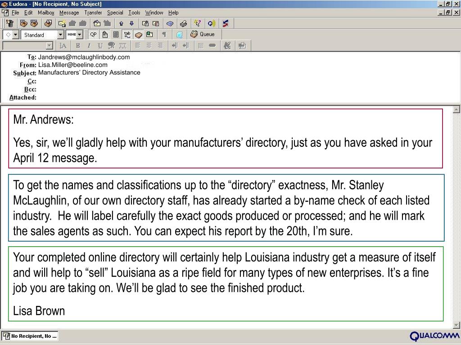Click the Reply toolbar icon
Image resolution: width=461 pixels, height=345 pixels.
72,23
